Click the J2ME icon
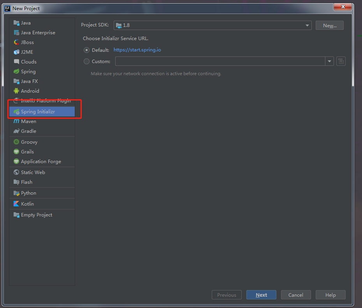The height and width of the screenshot is (308, 362). [x=16, y=52]
